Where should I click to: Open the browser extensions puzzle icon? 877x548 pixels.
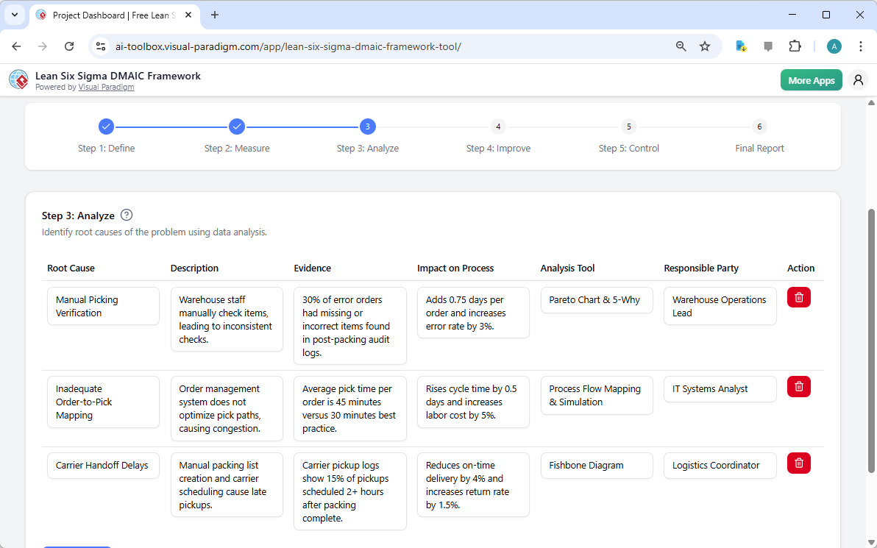pos(795,46)
